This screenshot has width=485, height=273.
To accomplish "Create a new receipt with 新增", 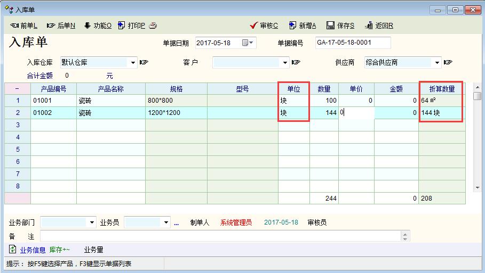I will point(303,26).
